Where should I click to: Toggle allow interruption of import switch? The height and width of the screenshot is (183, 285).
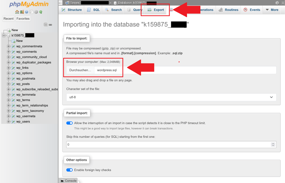[x=69, y=123]
